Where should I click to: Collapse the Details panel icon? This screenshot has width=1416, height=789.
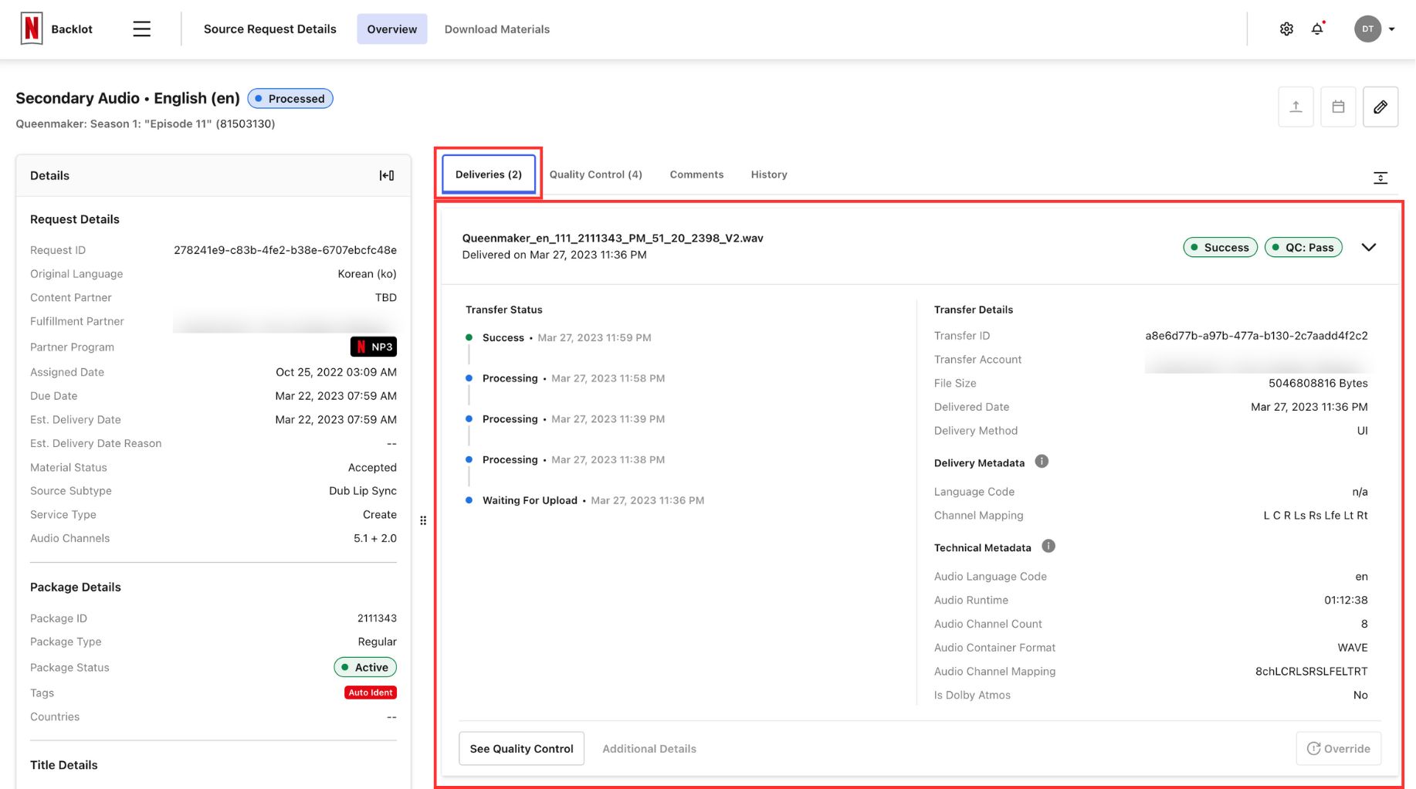coord(387,175)
